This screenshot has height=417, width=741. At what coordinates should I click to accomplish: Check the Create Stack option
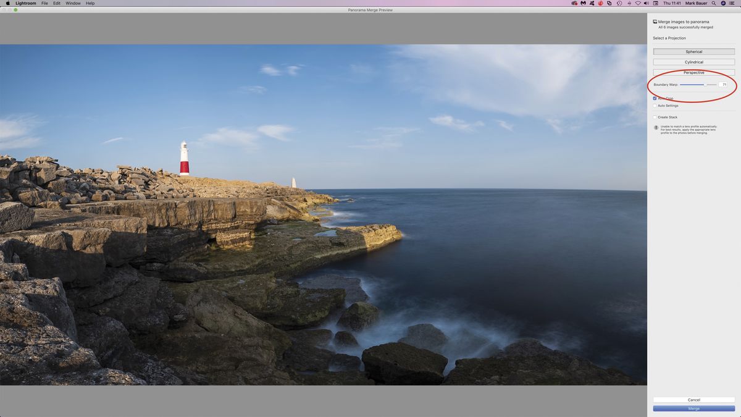pyautogui.click(x=655, y=117)
